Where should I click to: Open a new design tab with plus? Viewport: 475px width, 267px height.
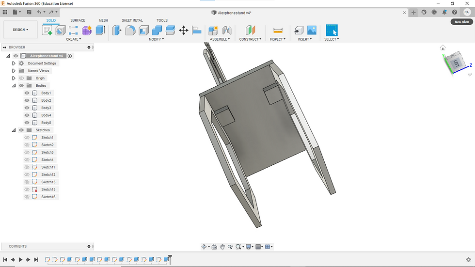coord(413,13)
